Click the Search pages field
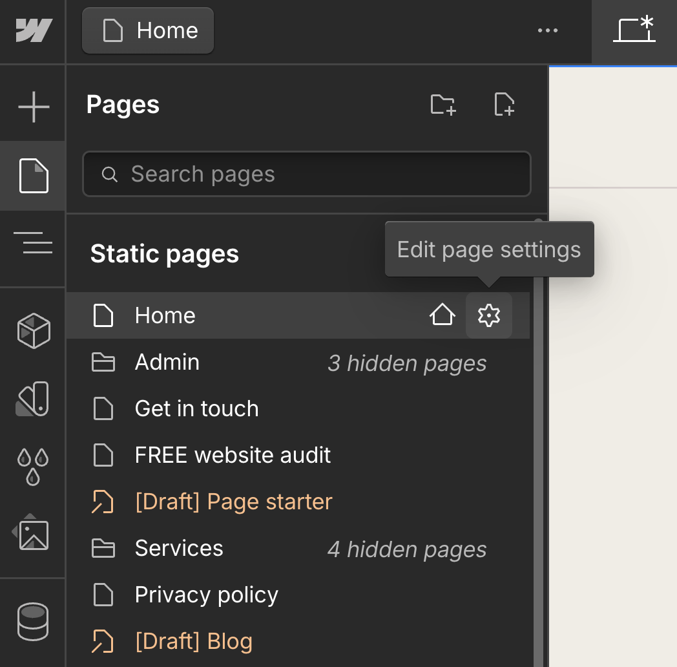 306,173
